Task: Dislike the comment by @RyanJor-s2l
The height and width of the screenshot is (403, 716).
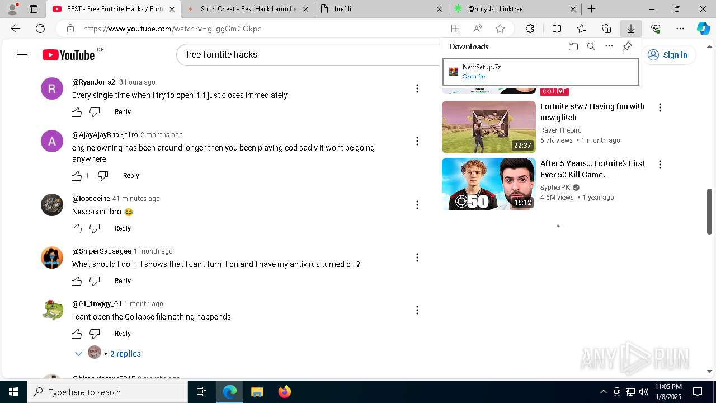Action: point(95,112)
